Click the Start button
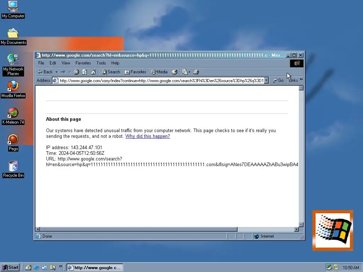Viewport: 363px width, 272px height. pyautogui.click(x=10, y=268)
